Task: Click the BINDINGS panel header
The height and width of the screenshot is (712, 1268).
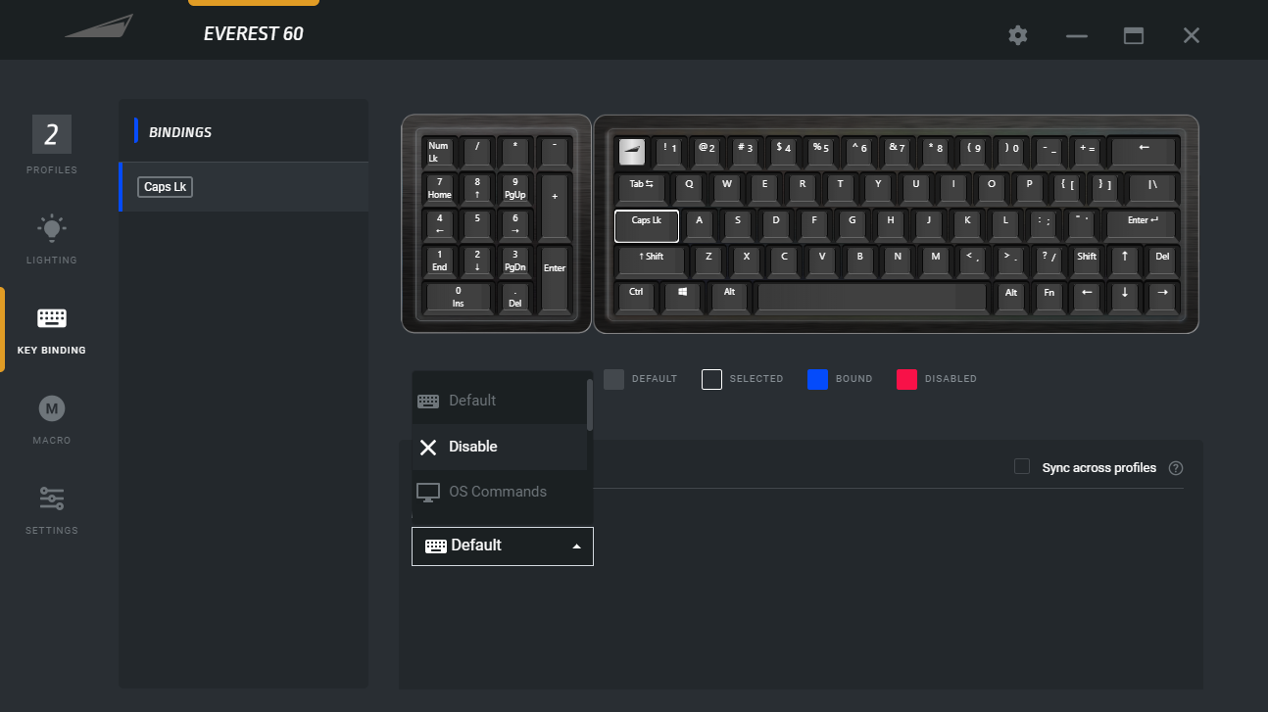Action: point(180,132)
